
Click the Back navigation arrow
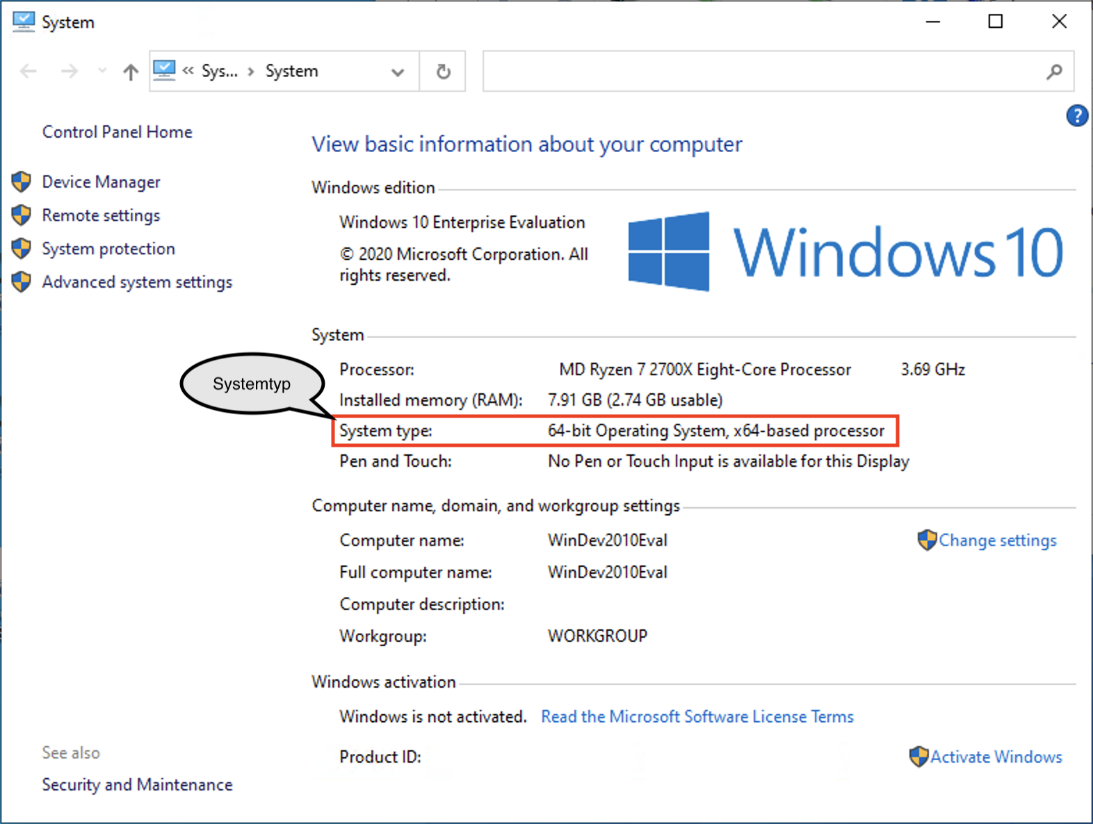(29, 71)
